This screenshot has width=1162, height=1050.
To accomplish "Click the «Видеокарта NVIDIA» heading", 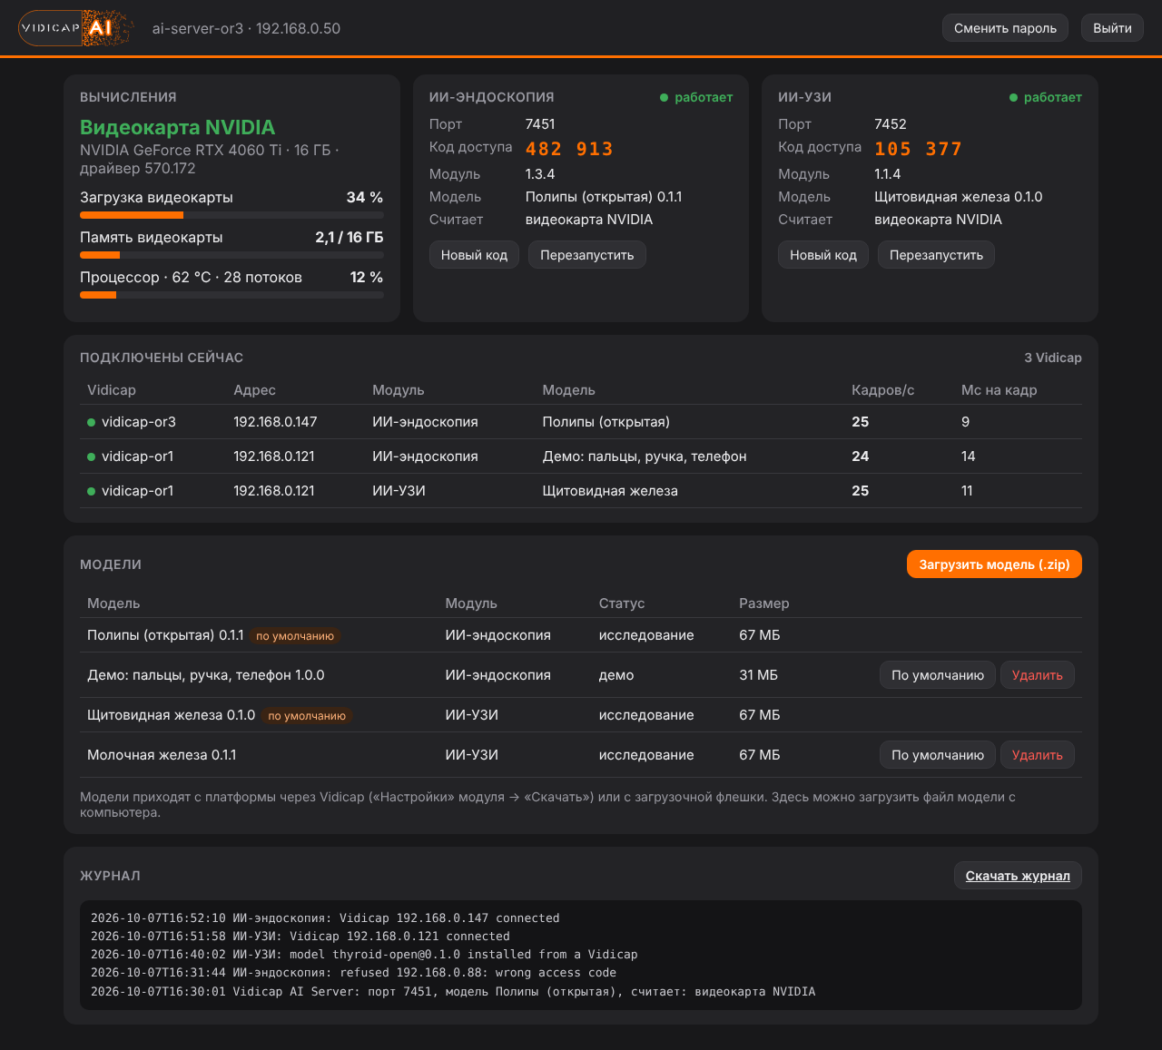I will (177, 128).
